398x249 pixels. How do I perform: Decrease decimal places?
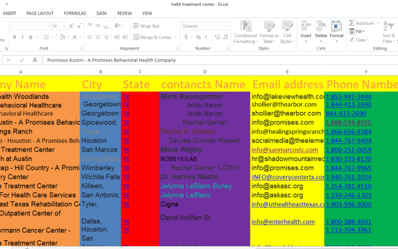(226, 37)
